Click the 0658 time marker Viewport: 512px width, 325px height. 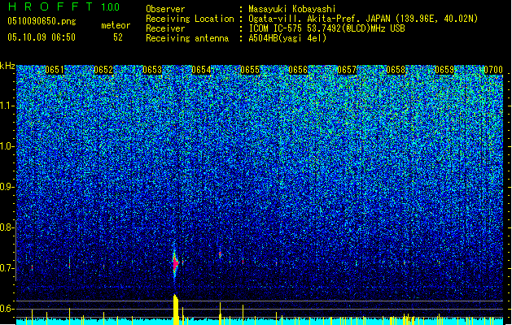(396, 70)
